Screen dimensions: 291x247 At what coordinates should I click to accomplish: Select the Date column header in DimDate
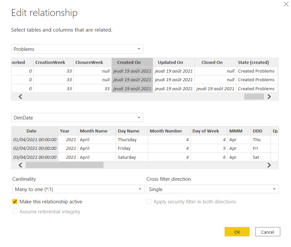point(35,131)
